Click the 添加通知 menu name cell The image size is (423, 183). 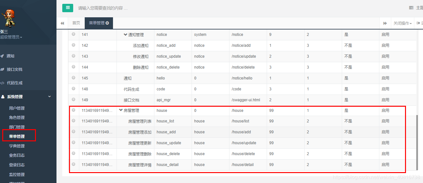[141, 46]
